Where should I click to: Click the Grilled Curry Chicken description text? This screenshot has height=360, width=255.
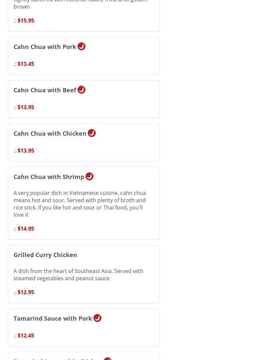[78, 275]
